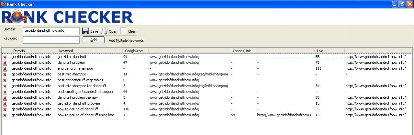The width and height of the screenshot is (414, 135).
Task: Focus the Domain input field
Action: [51, 31]
